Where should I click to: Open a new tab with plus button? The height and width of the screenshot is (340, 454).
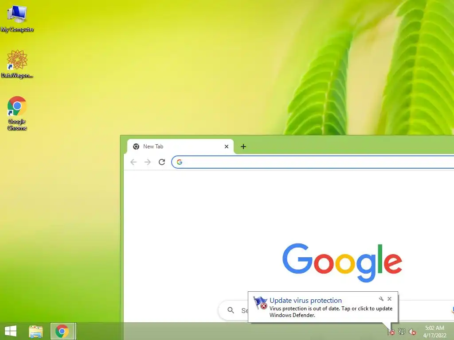click(243, 147)
